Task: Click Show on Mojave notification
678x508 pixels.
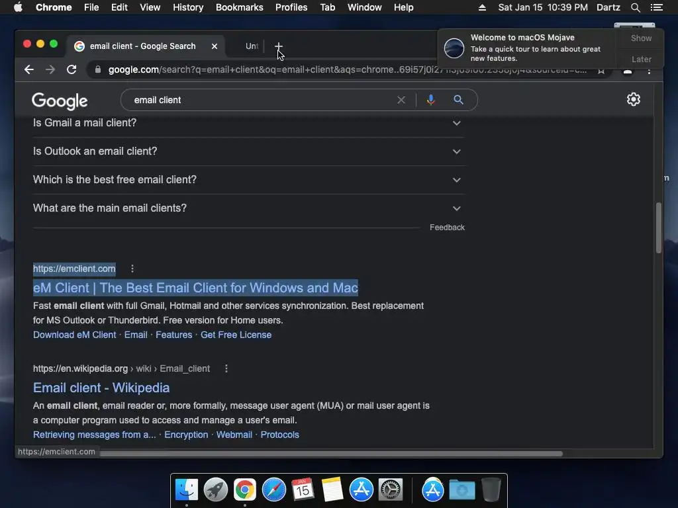Action: [641, 38]
